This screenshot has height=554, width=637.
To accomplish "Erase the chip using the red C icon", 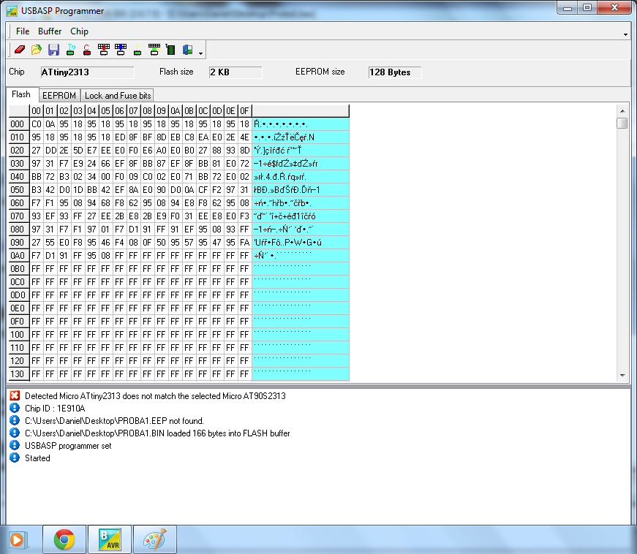I will [x=87, y=50].
